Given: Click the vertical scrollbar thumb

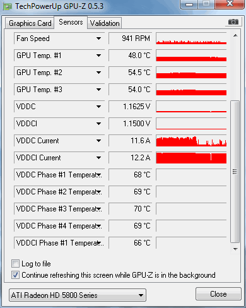Looking at the screenshot, I should click(x=235, y=172).
